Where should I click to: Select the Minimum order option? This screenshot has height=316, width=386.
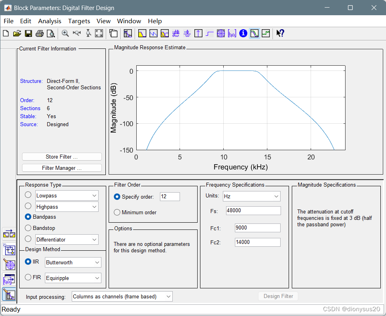pyautogui.click(x=117, y=212)
